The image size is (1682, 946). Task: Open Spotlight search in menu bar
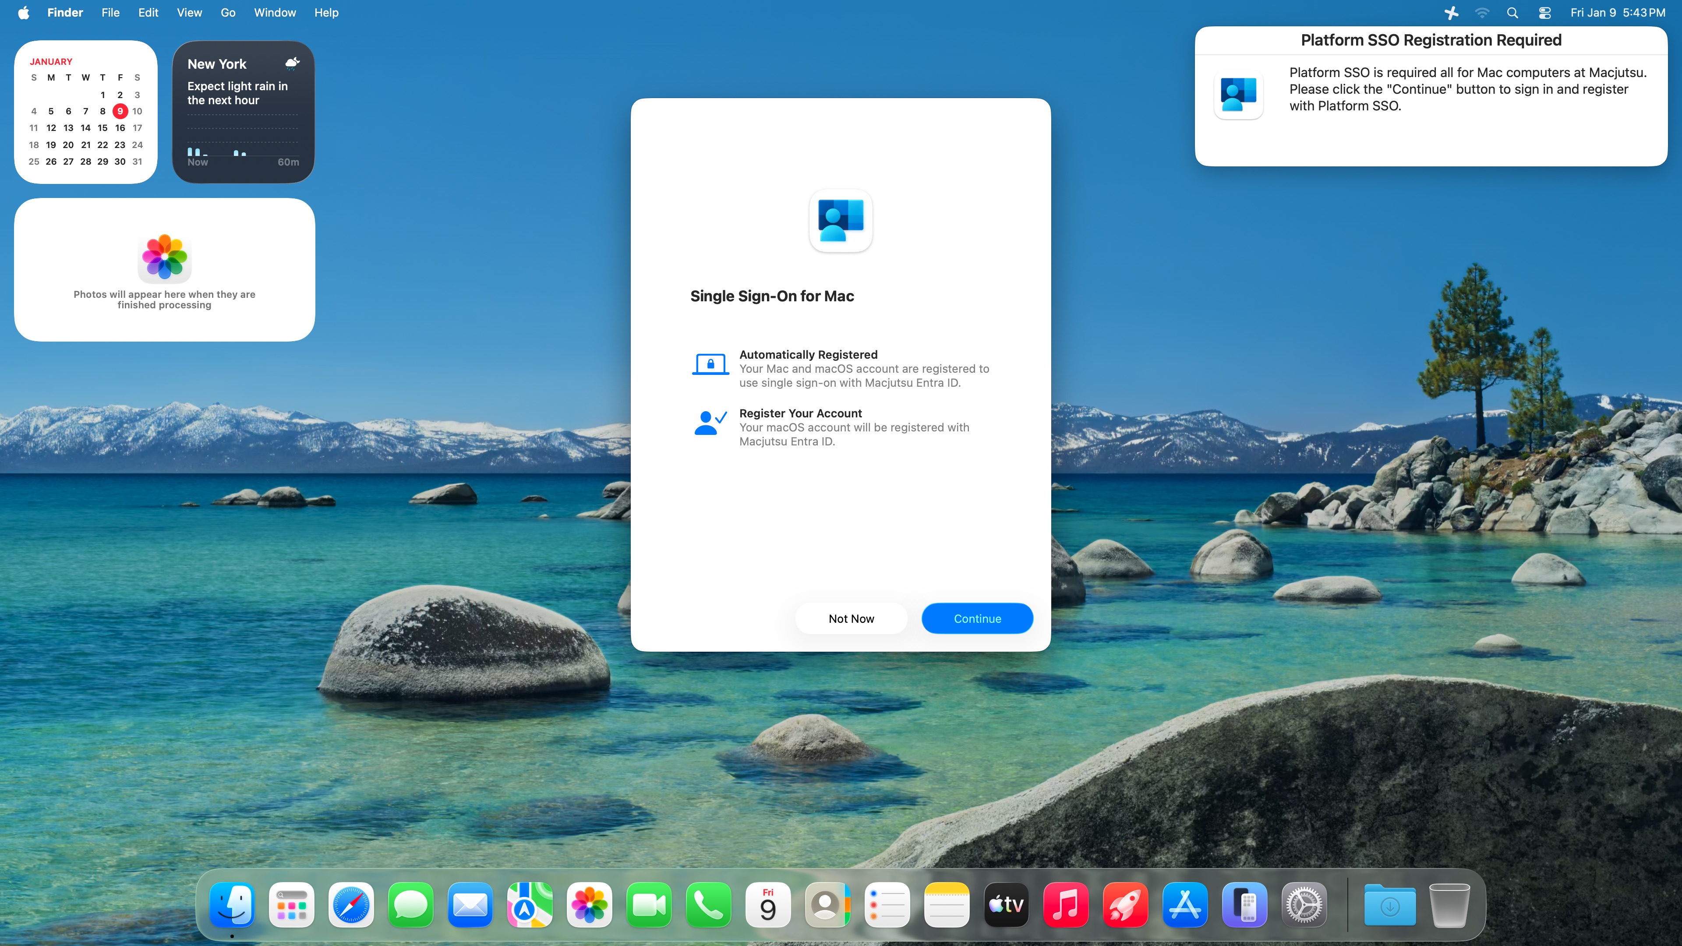click(x=1512, y=12)
